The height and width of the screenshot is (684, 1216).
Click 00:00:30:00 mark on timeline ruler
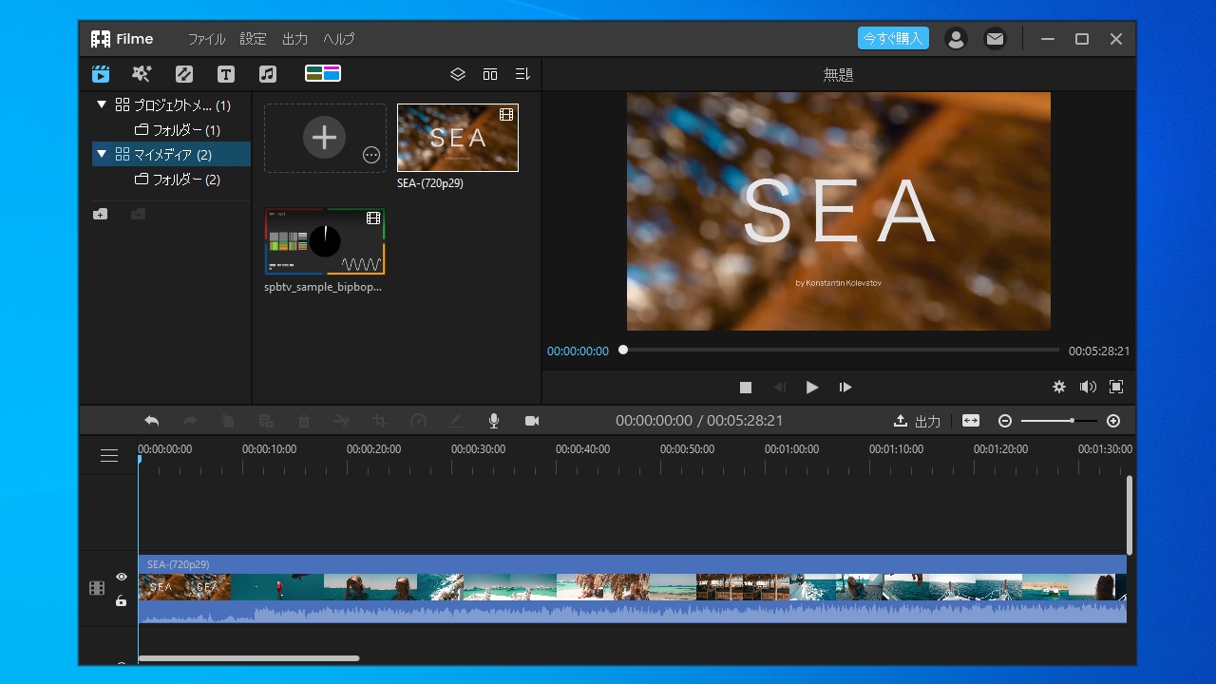tap(478, 449)
